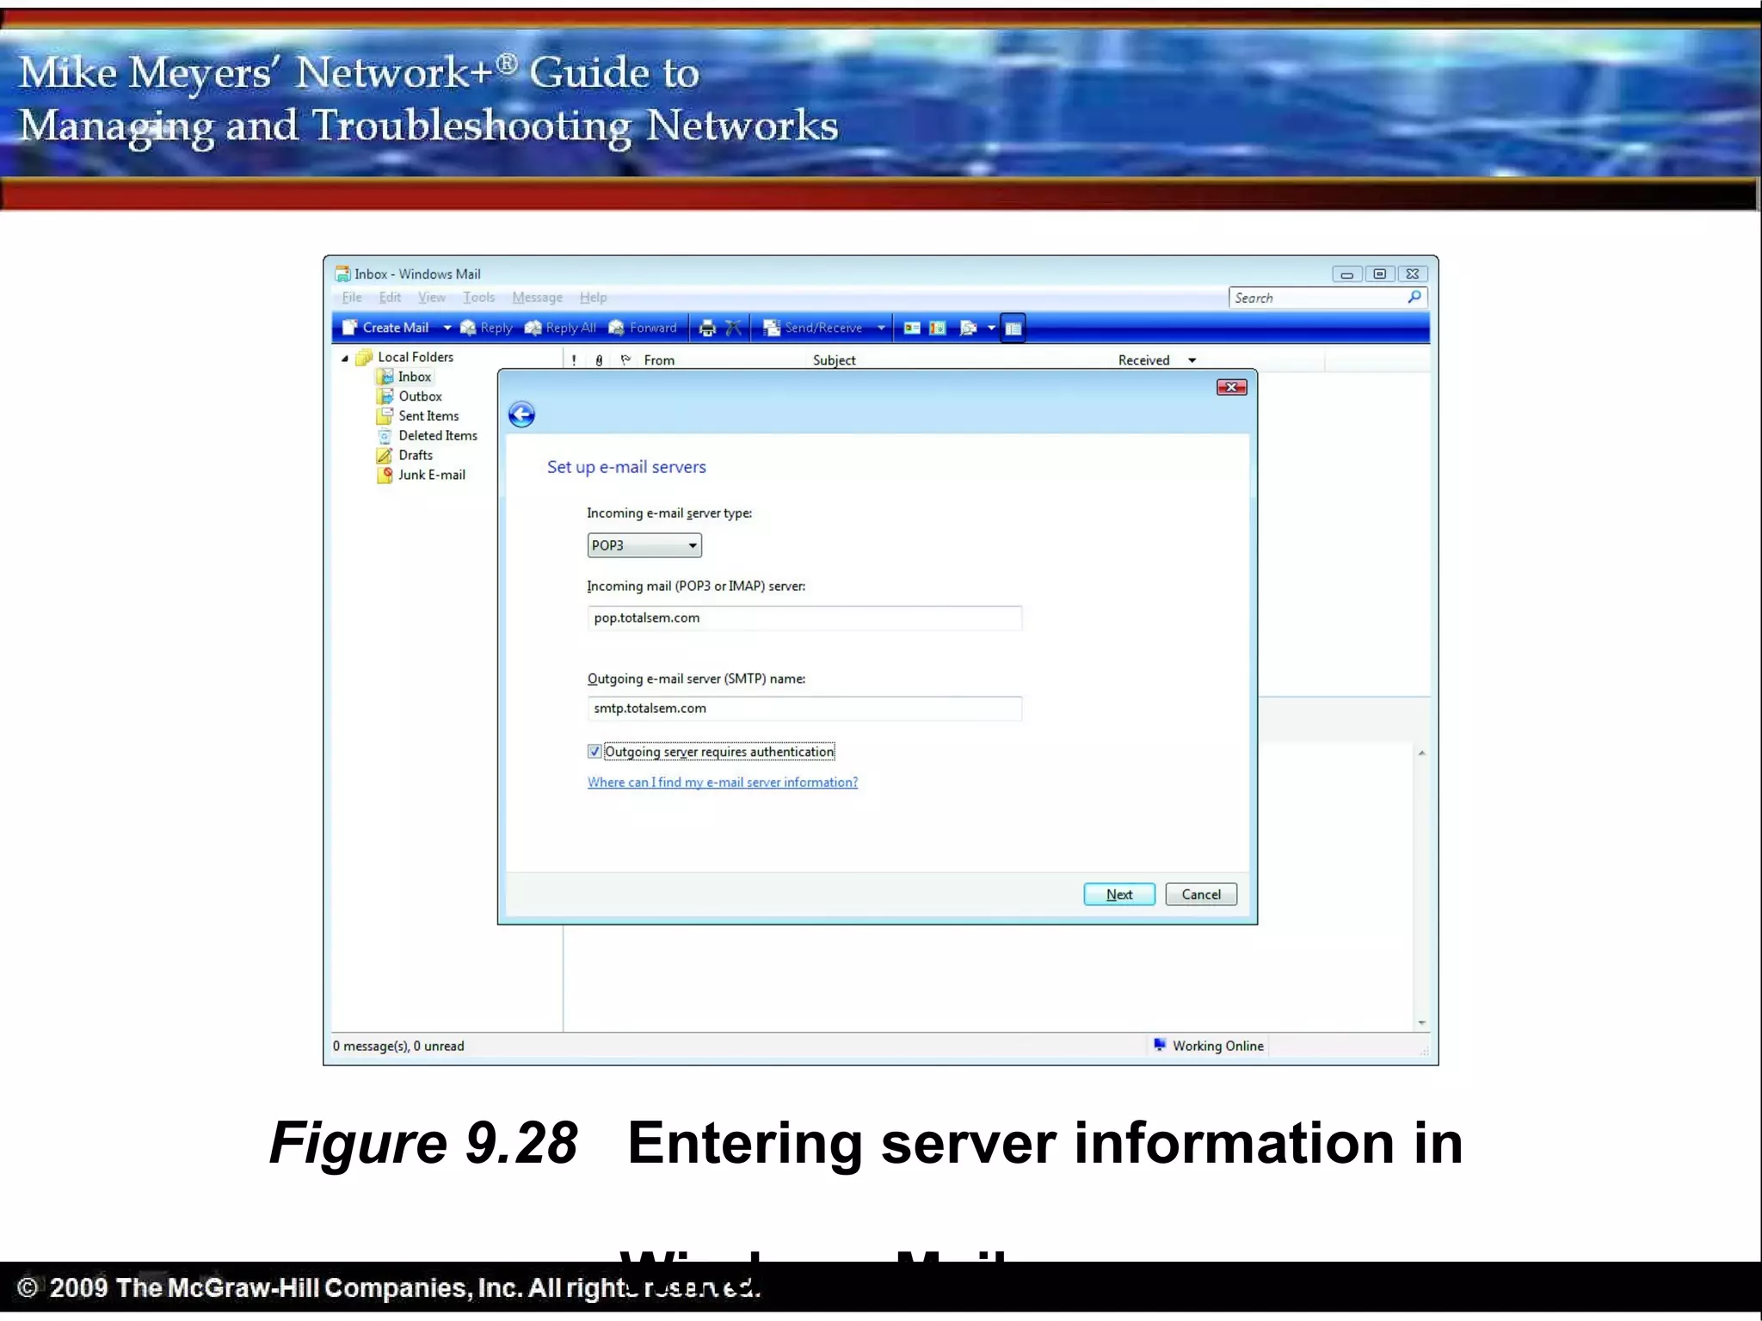Click the Forward toolbar icon
1762x1321 pixels.
coord(642,328)
